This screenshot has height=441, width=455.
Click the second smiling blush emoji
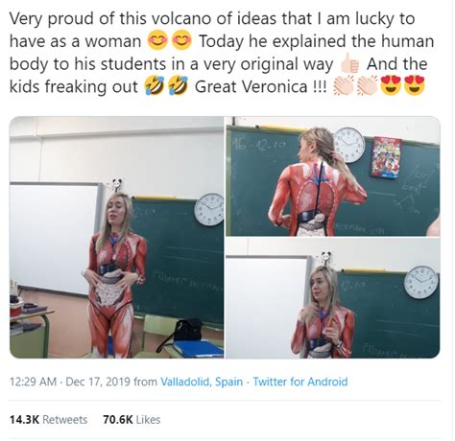[x=181, y=40]
